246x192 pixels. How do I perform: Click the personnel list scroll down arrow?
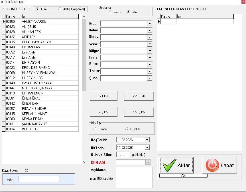tap(84, 162)
